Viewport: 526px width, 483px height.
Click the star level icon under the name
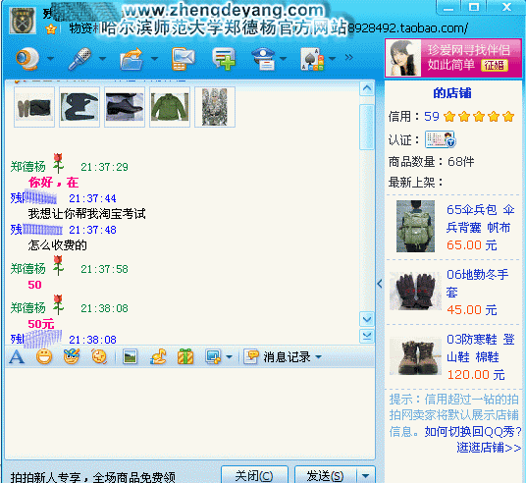[51, 28]
